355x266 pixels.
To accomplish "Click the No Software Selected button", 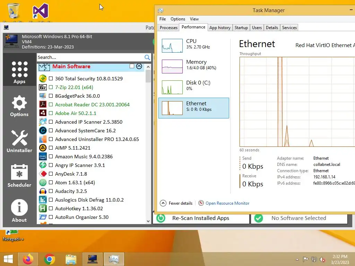I will [299, 218].
